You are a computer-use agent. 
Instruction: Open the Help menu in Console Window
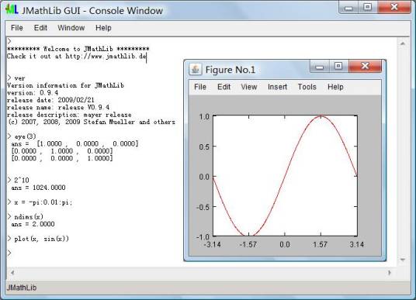point(103,28)
